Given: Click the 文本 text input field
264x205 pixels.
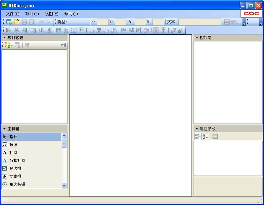Looking at the screenshot, I should pyautogui.click(x=199, y=22).
